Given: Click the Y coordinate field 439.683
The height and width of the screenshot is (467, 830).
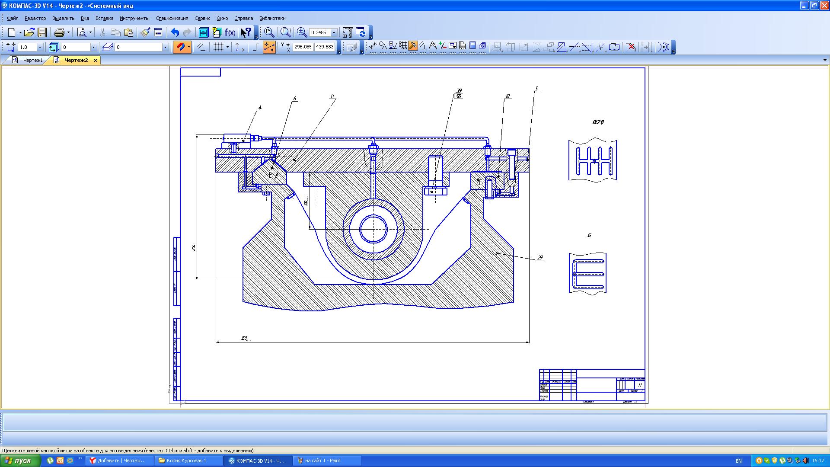Looking at the screenshot, I should 325,47.
